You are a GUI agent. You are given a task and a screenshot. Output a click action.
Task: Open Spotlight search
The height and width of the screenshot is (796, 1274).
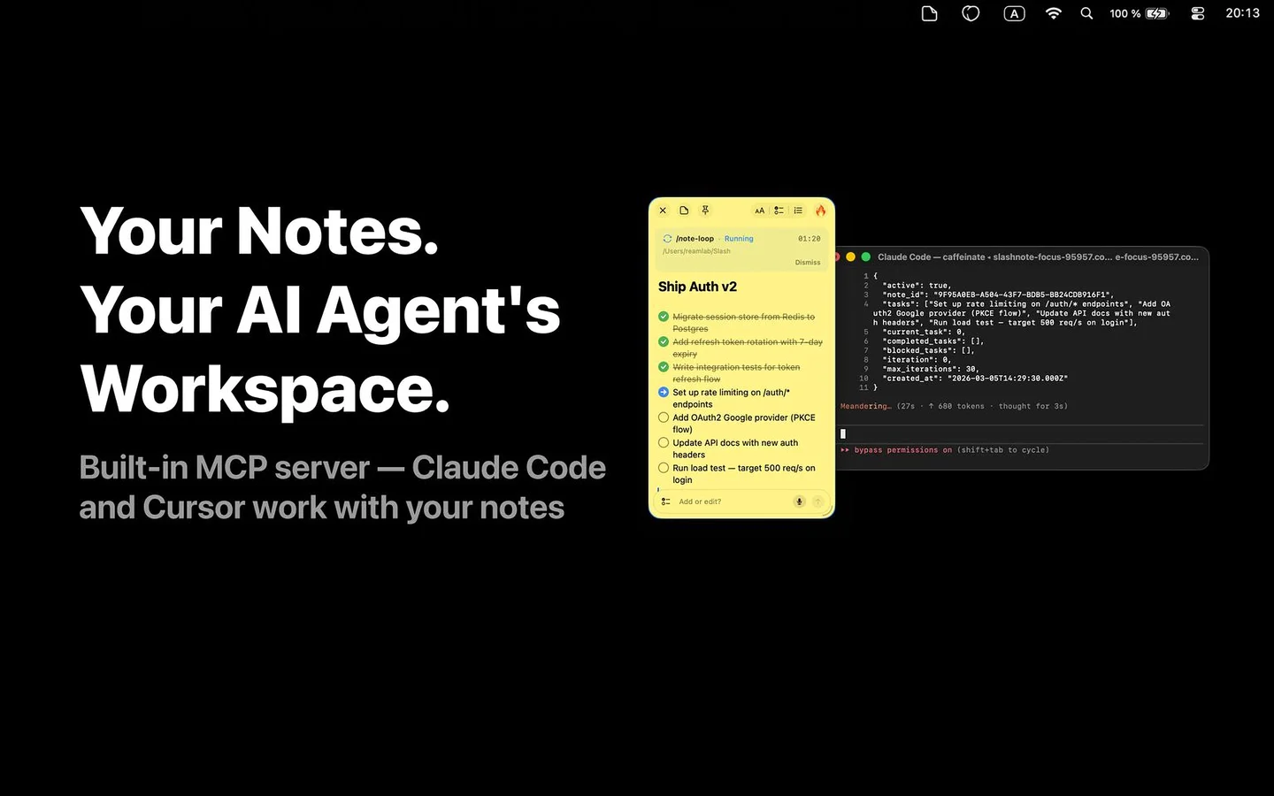point(1086,13)
